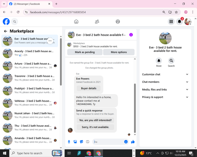This screenshot has width=197, height=157.
Task: Send quick response 'Sorry, it's not available.'
Action: coord(95,127)
